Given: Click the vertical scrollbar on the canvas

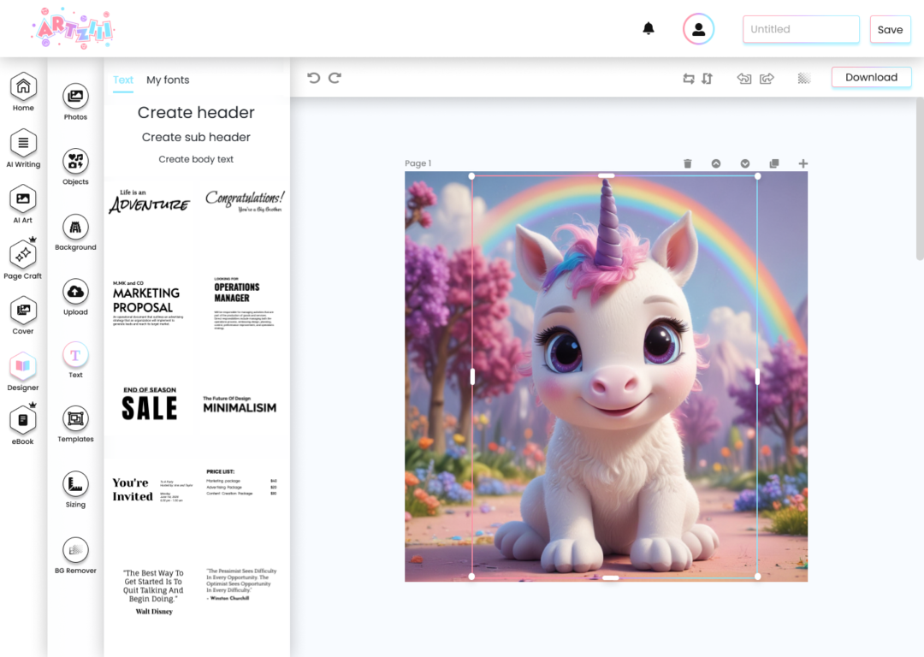Looking at the screenshot, I should coord(919,179).
